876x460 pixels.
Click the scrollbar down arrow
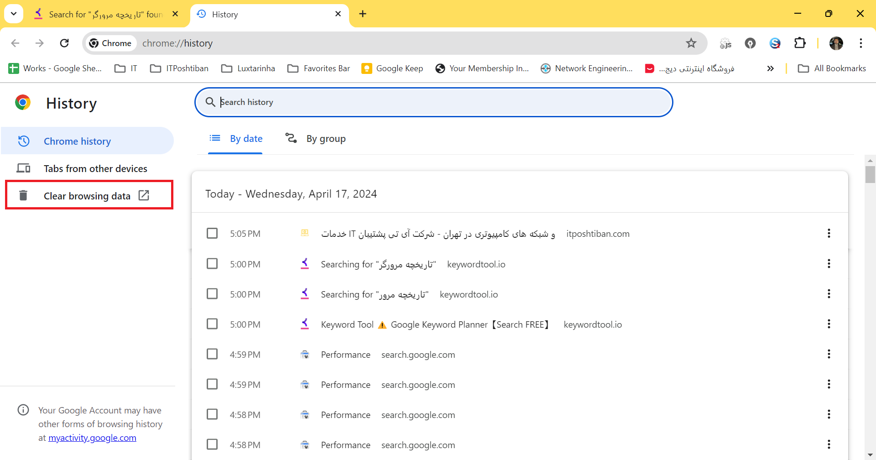[x=870, y=455]
